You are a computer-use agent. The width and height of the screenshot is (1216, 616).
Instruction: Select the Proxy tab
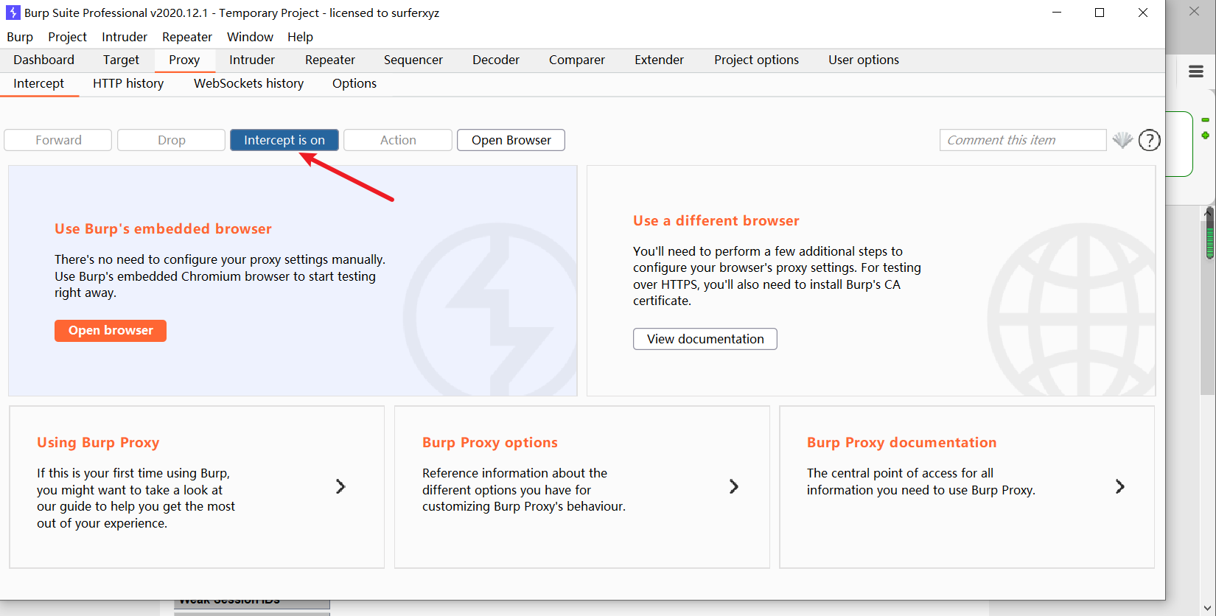click(x=184, y=60)
